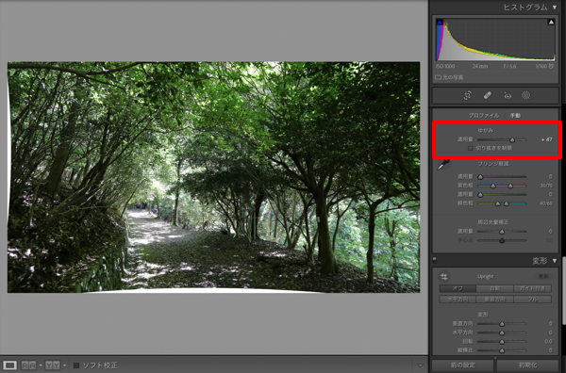Select the Red Eye Correction tool
This screenshot has width=566, height=373.
(x=508, y=95)
